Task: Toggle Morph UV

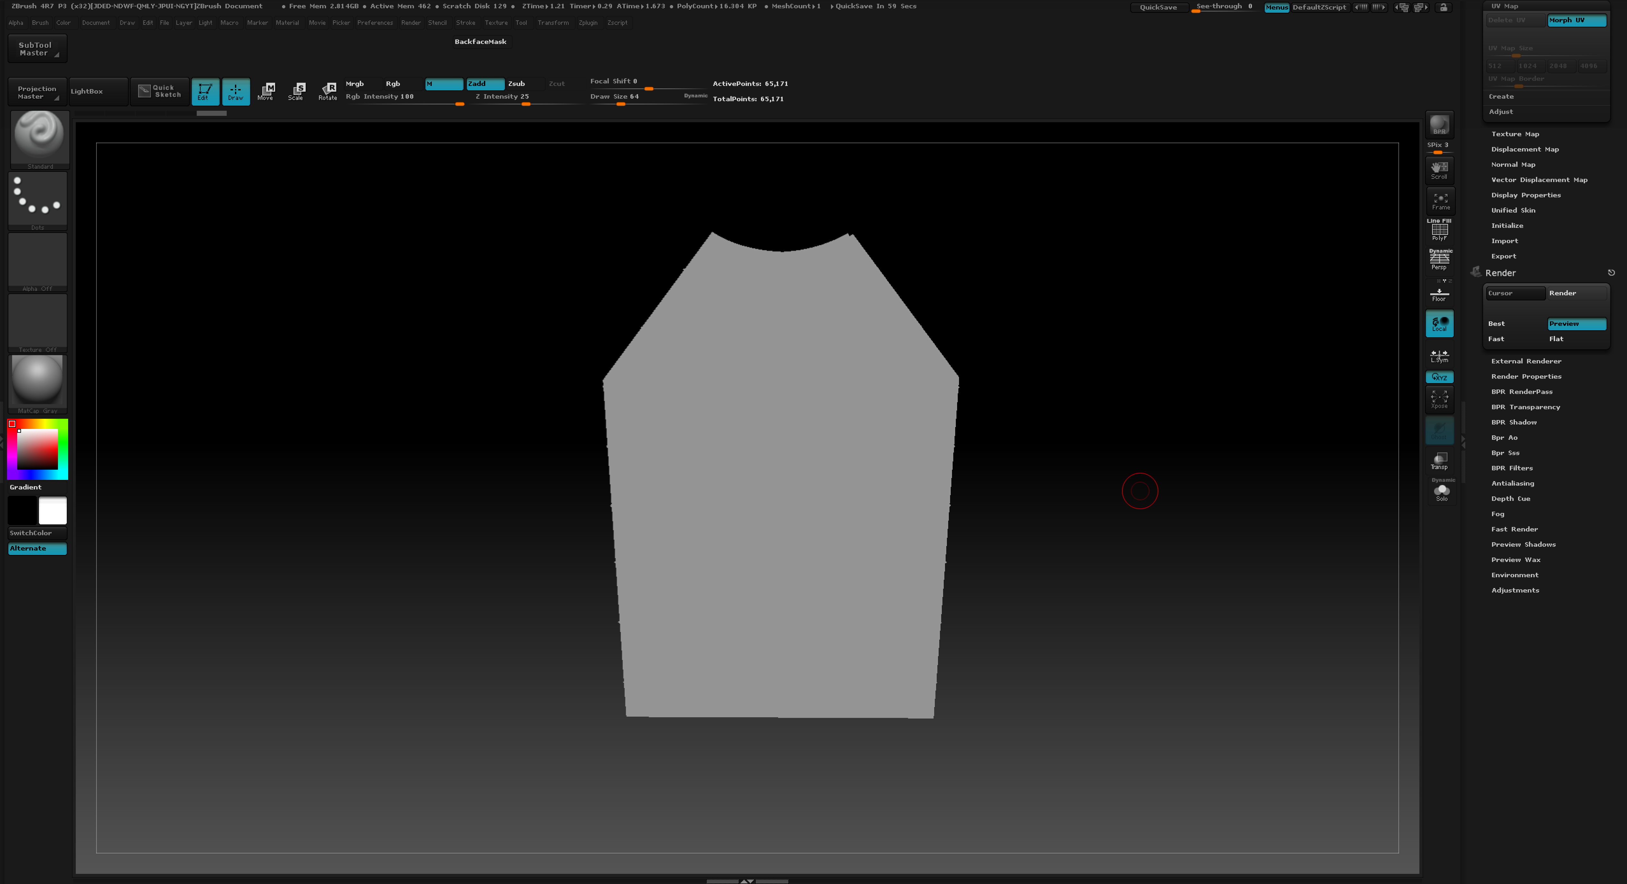Action: (1576, 20)
